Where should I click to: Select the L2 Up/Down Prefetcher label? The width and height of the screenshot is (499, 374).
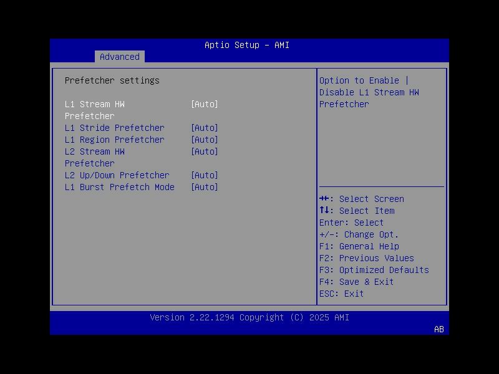117,175
